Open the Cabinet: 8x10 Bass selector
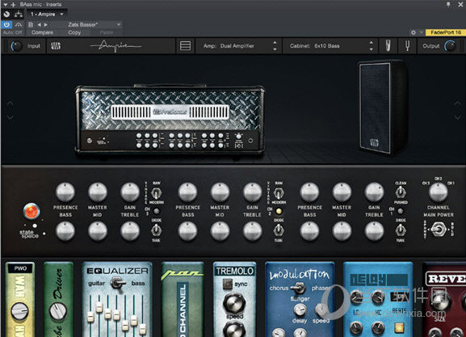The height and width of the screenshot is (337, 466). 330,46
